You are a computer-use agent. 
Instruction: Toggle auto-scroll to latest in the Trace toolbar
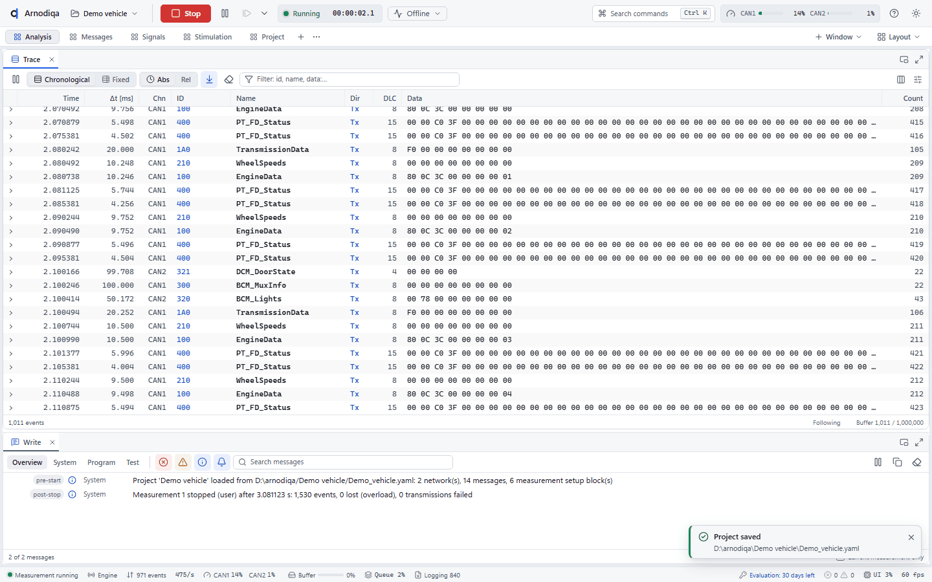(x=209, y=80)
